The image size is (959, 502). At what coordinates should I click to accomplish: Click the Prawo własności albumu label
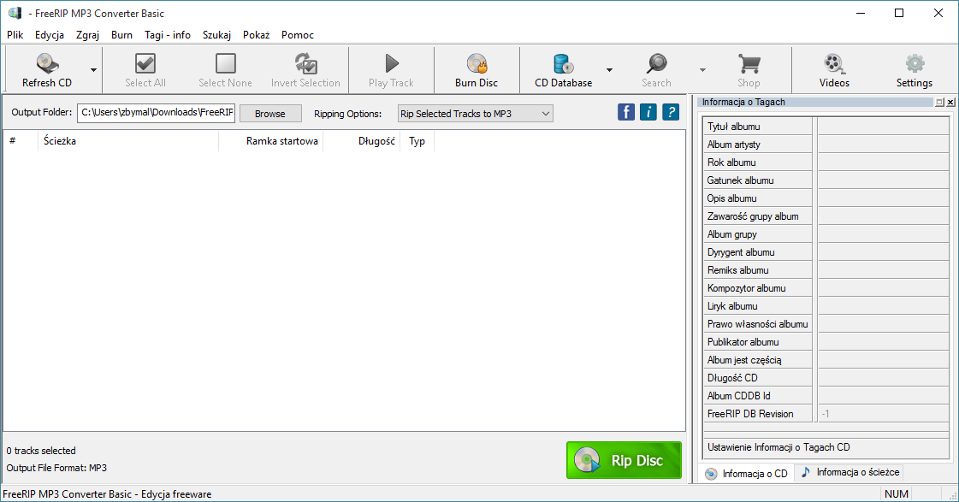[758, 324]
